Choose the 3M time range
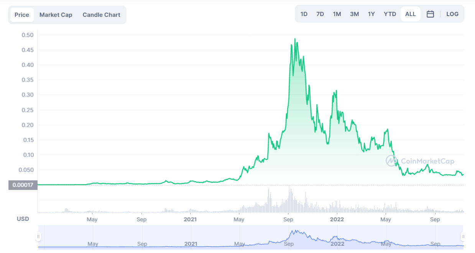475x253 pixels. [x=354, y=14]
